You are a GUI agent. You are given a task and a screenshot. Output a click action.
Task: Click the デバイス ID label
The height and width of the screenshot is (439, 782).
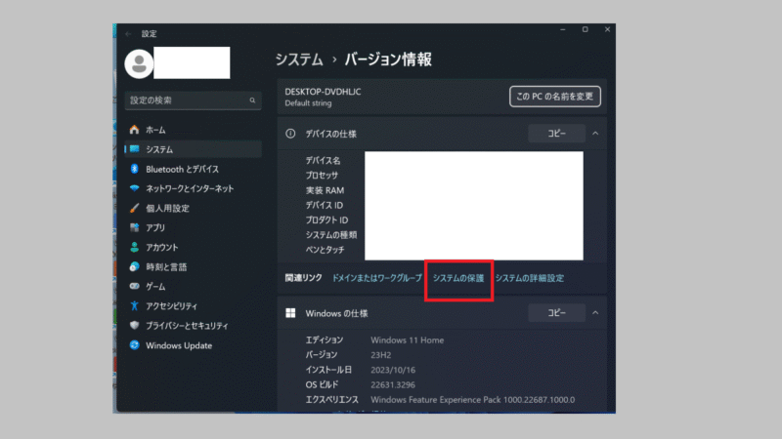[x=325, y=205]
